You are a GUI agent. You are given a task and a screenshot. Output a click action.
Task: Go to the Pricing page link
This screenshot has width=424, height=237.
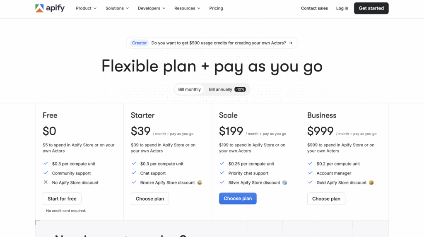216,8
